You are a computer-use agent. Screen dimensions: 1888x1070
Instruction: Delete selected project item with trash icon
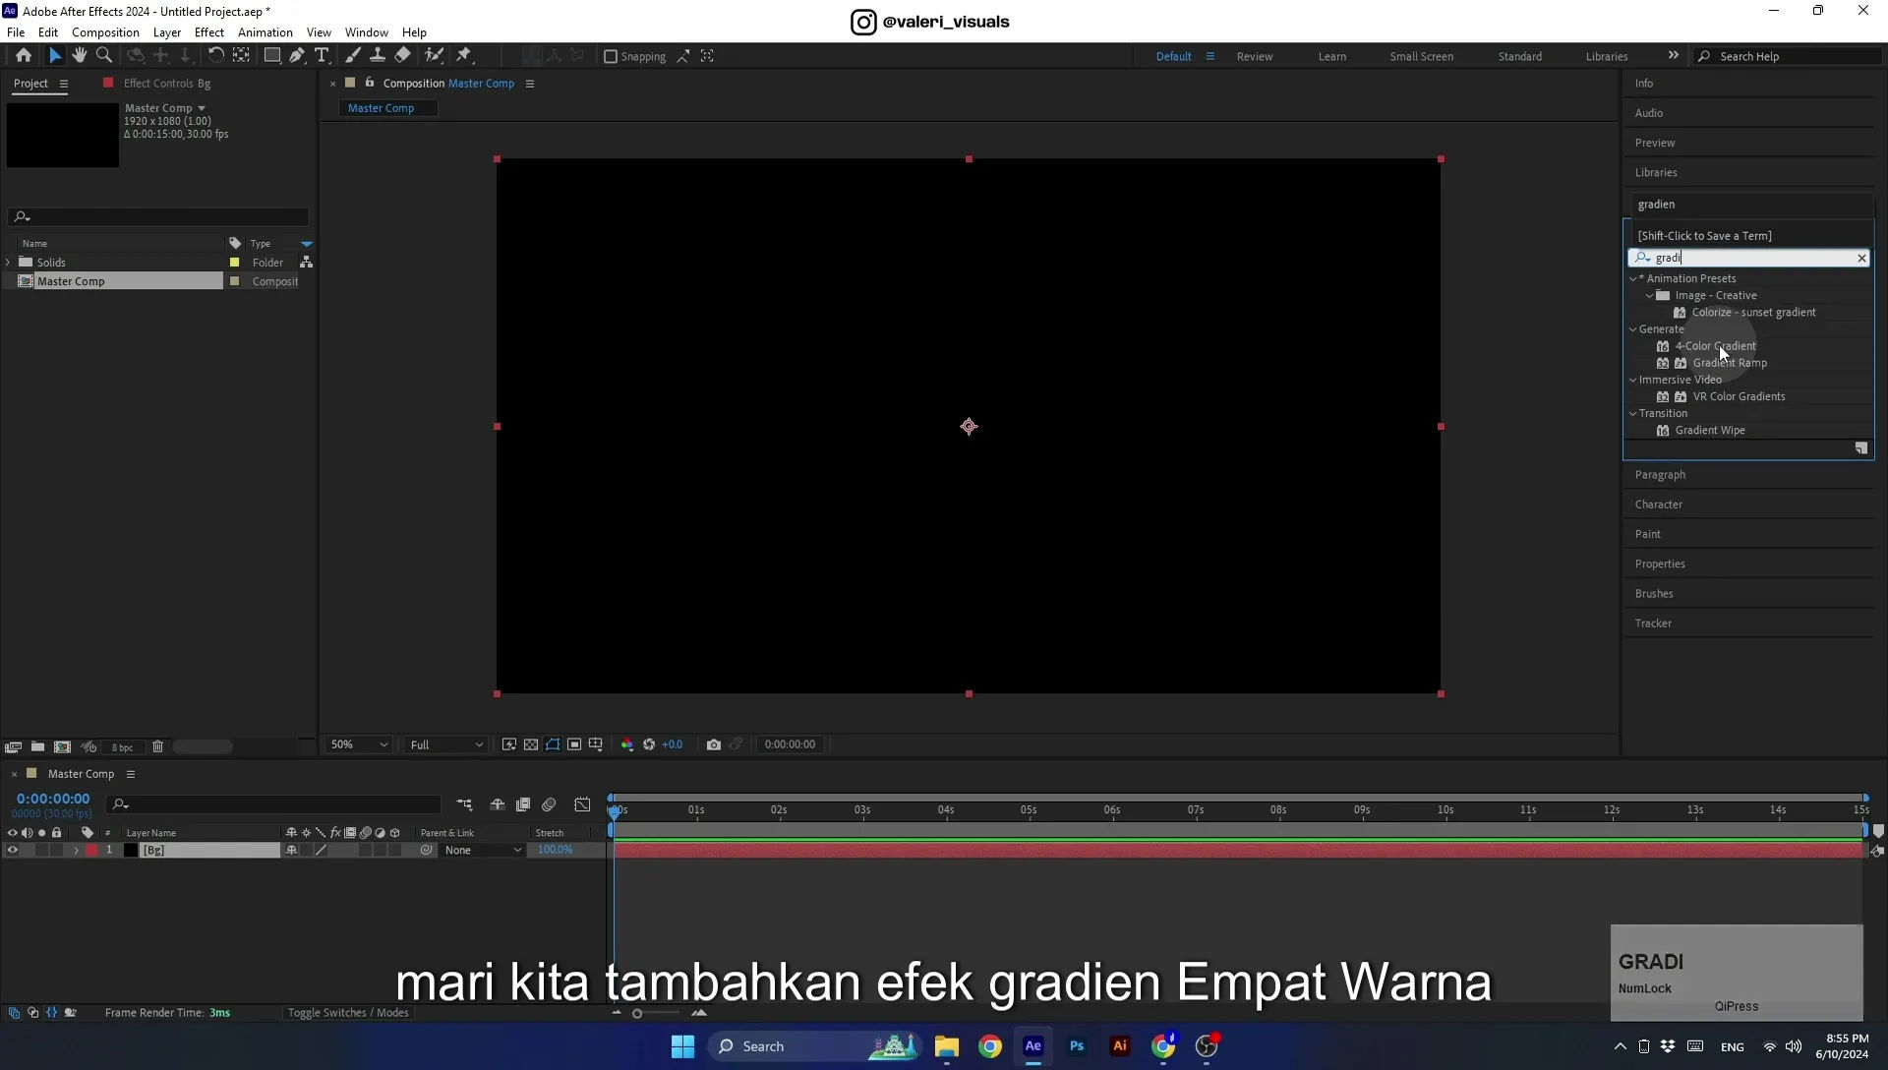tap(157, 746)
